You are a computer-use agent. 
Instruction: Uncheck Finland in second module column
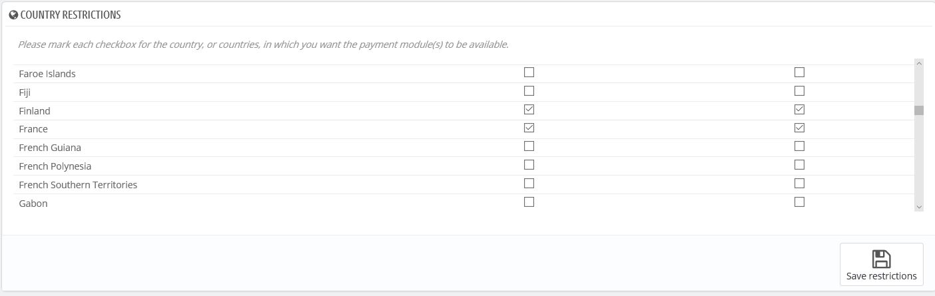point(799,109)
